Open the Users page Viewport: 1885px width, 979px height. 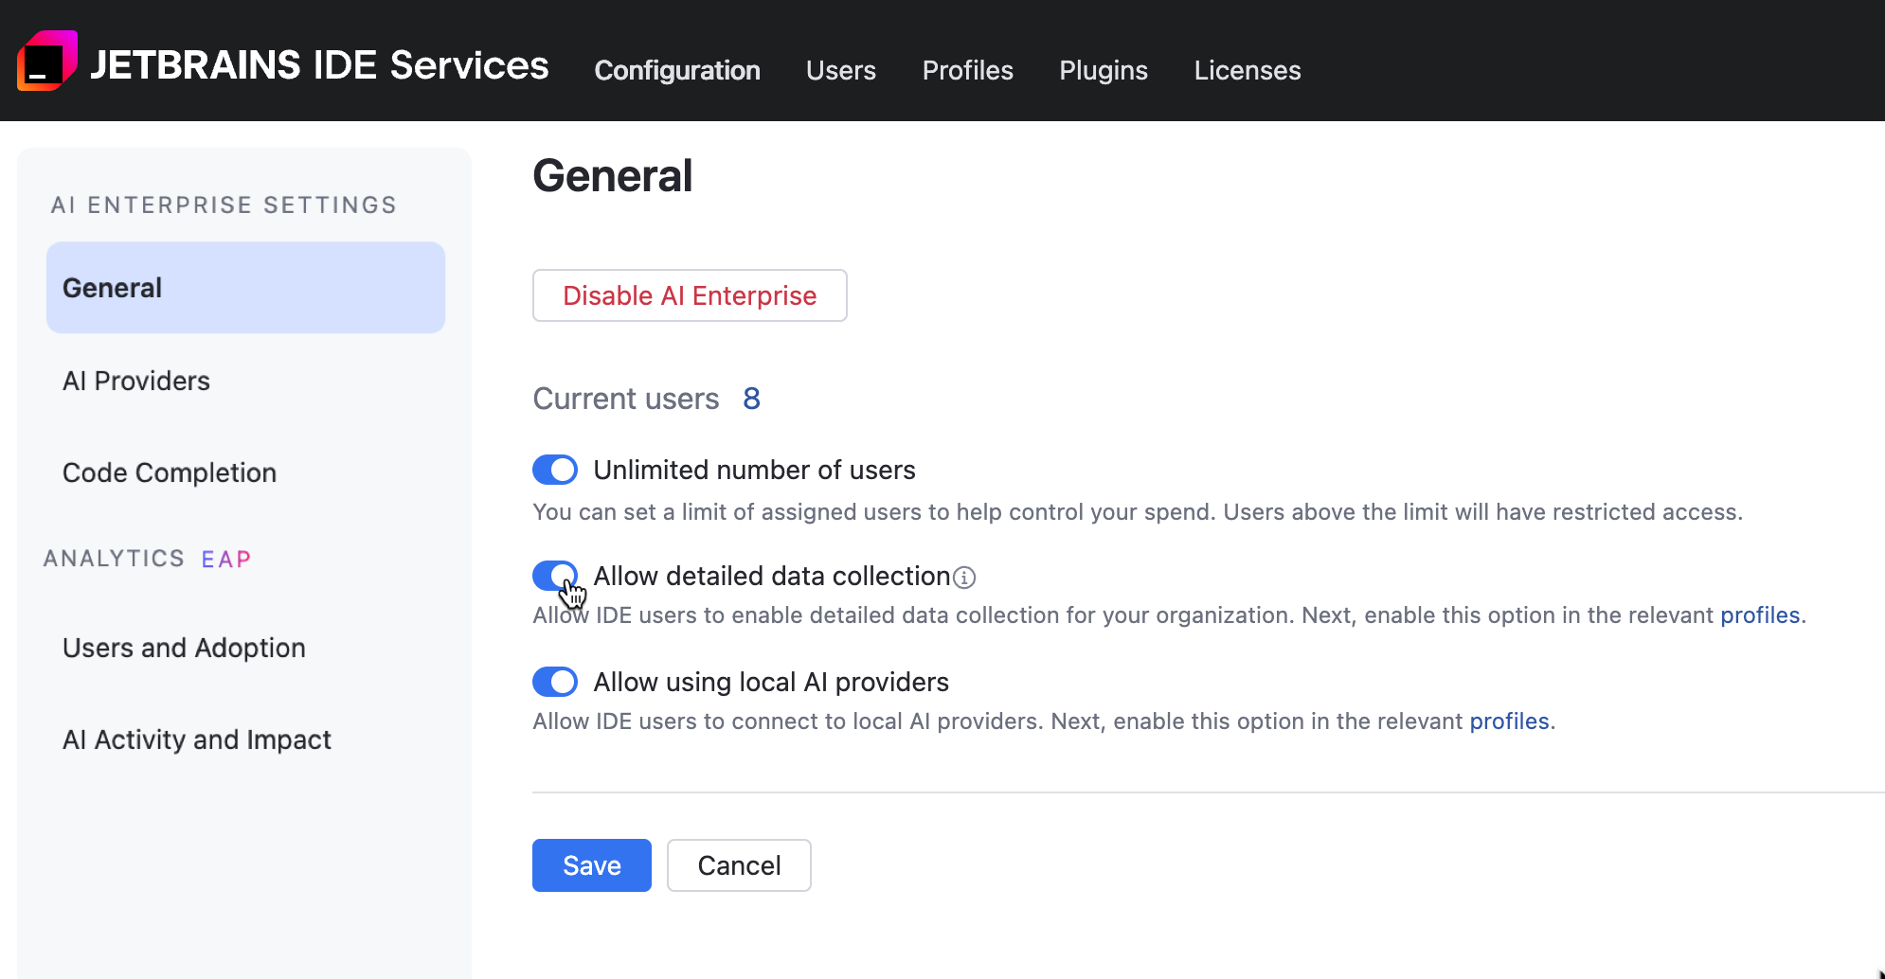click(840, 70)
